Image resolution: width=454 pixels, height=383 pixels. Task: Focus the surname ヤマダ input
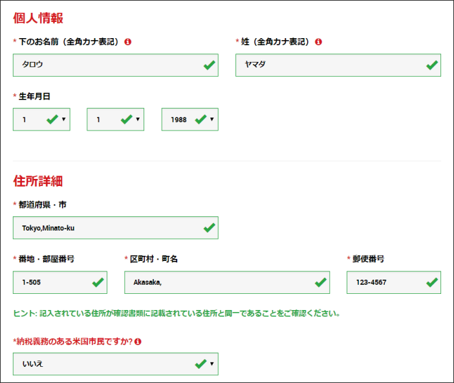pyautogui.click(x=338, y=65)
